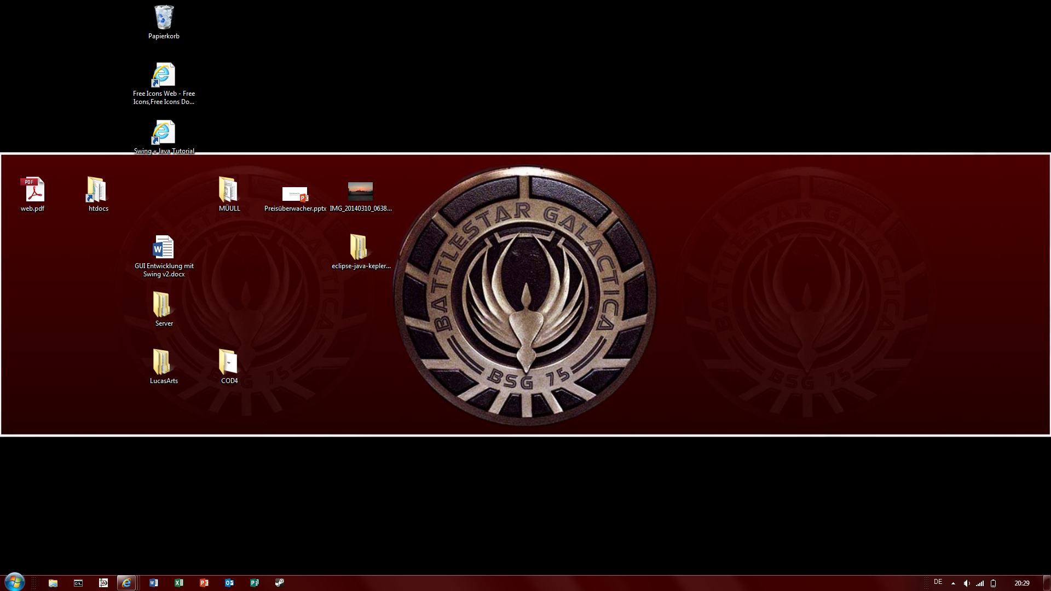Select the LucasArts folder

(164, 367)
